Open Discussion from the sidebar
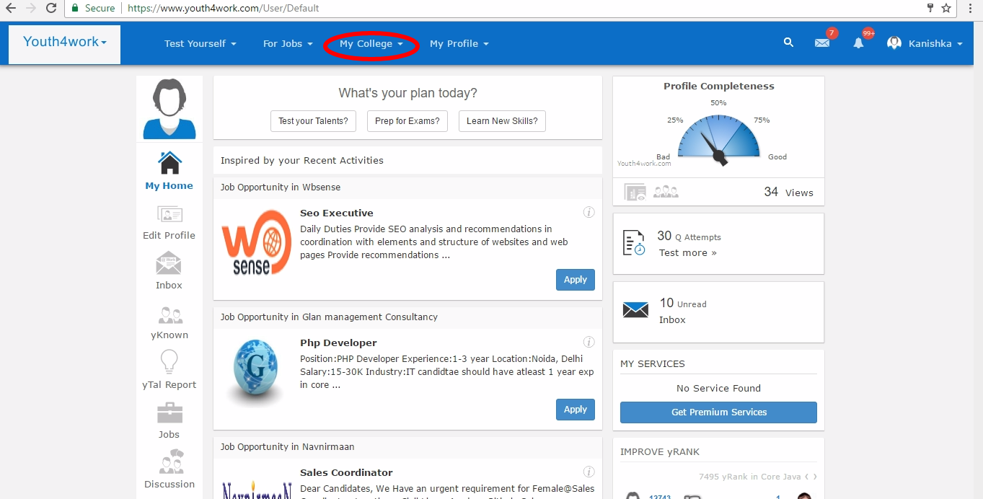This screenshot has width=983, height=499. point(169,469)
